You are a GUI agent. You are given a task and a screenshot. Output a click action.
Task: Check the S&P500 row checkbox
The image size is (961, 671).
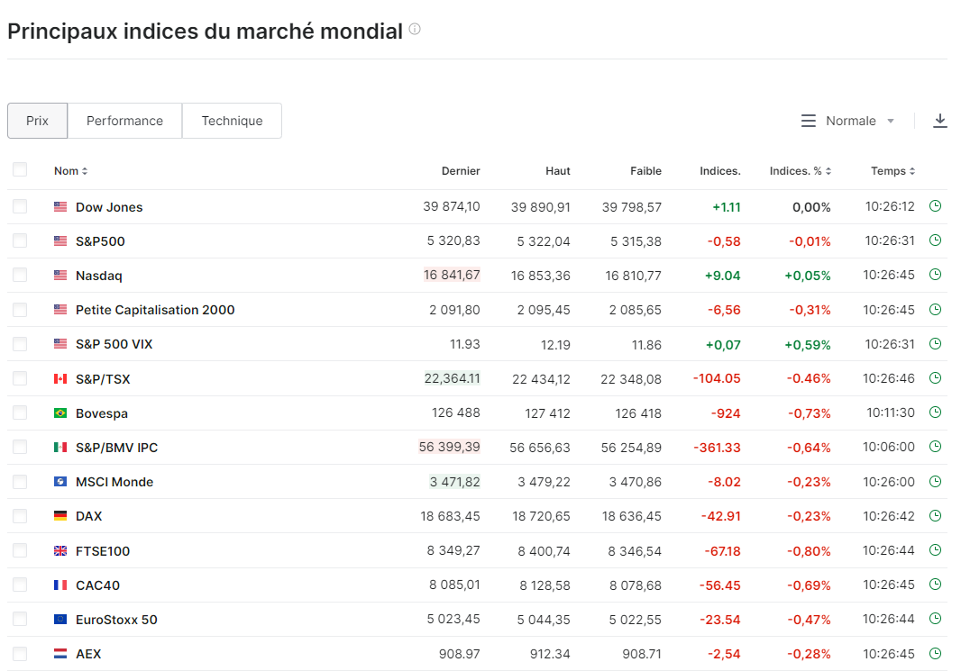click(20, 240)
